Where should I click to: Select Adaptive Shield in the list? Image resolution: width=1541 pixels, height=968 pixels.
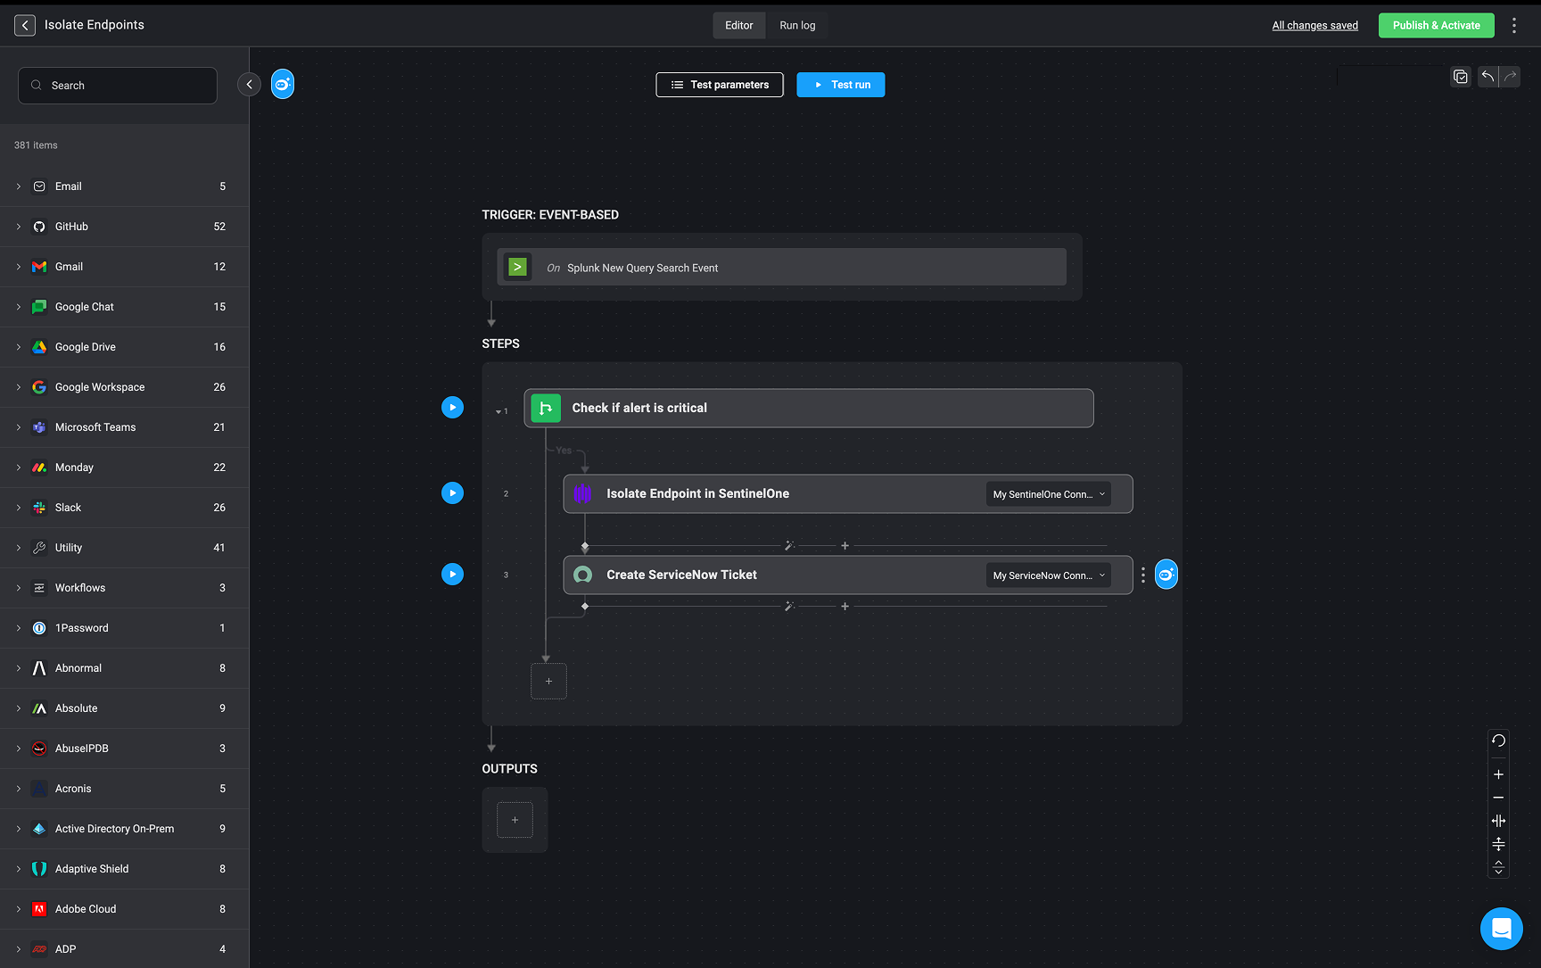(x=124, y=869)
